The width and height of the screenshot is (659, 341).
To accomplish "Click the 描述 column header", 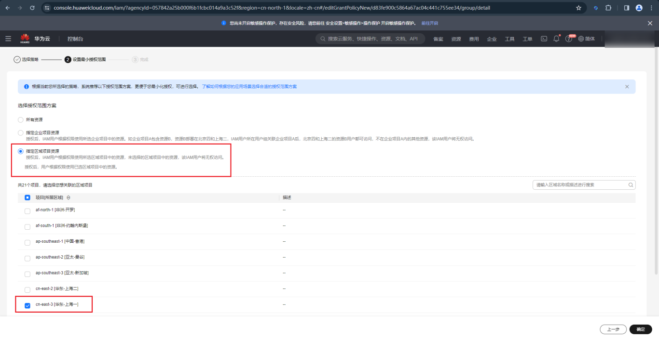I will tap(287, 197).
